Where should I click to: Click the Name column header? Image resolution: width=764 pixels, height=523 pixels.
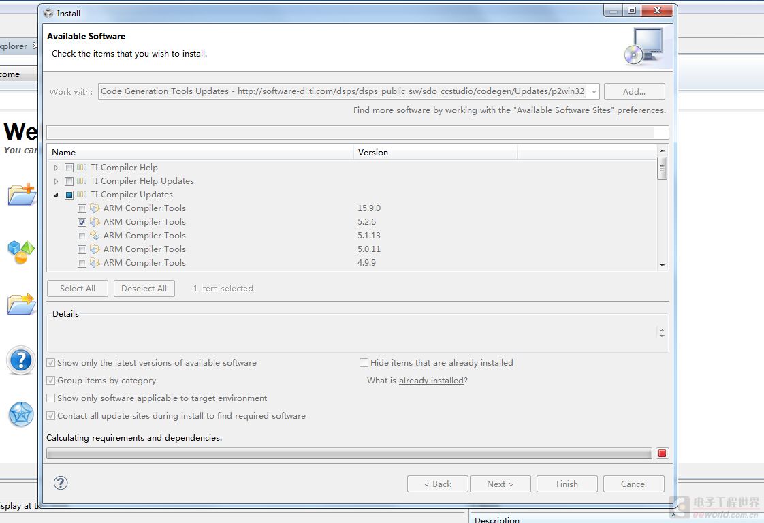point(200,152)
